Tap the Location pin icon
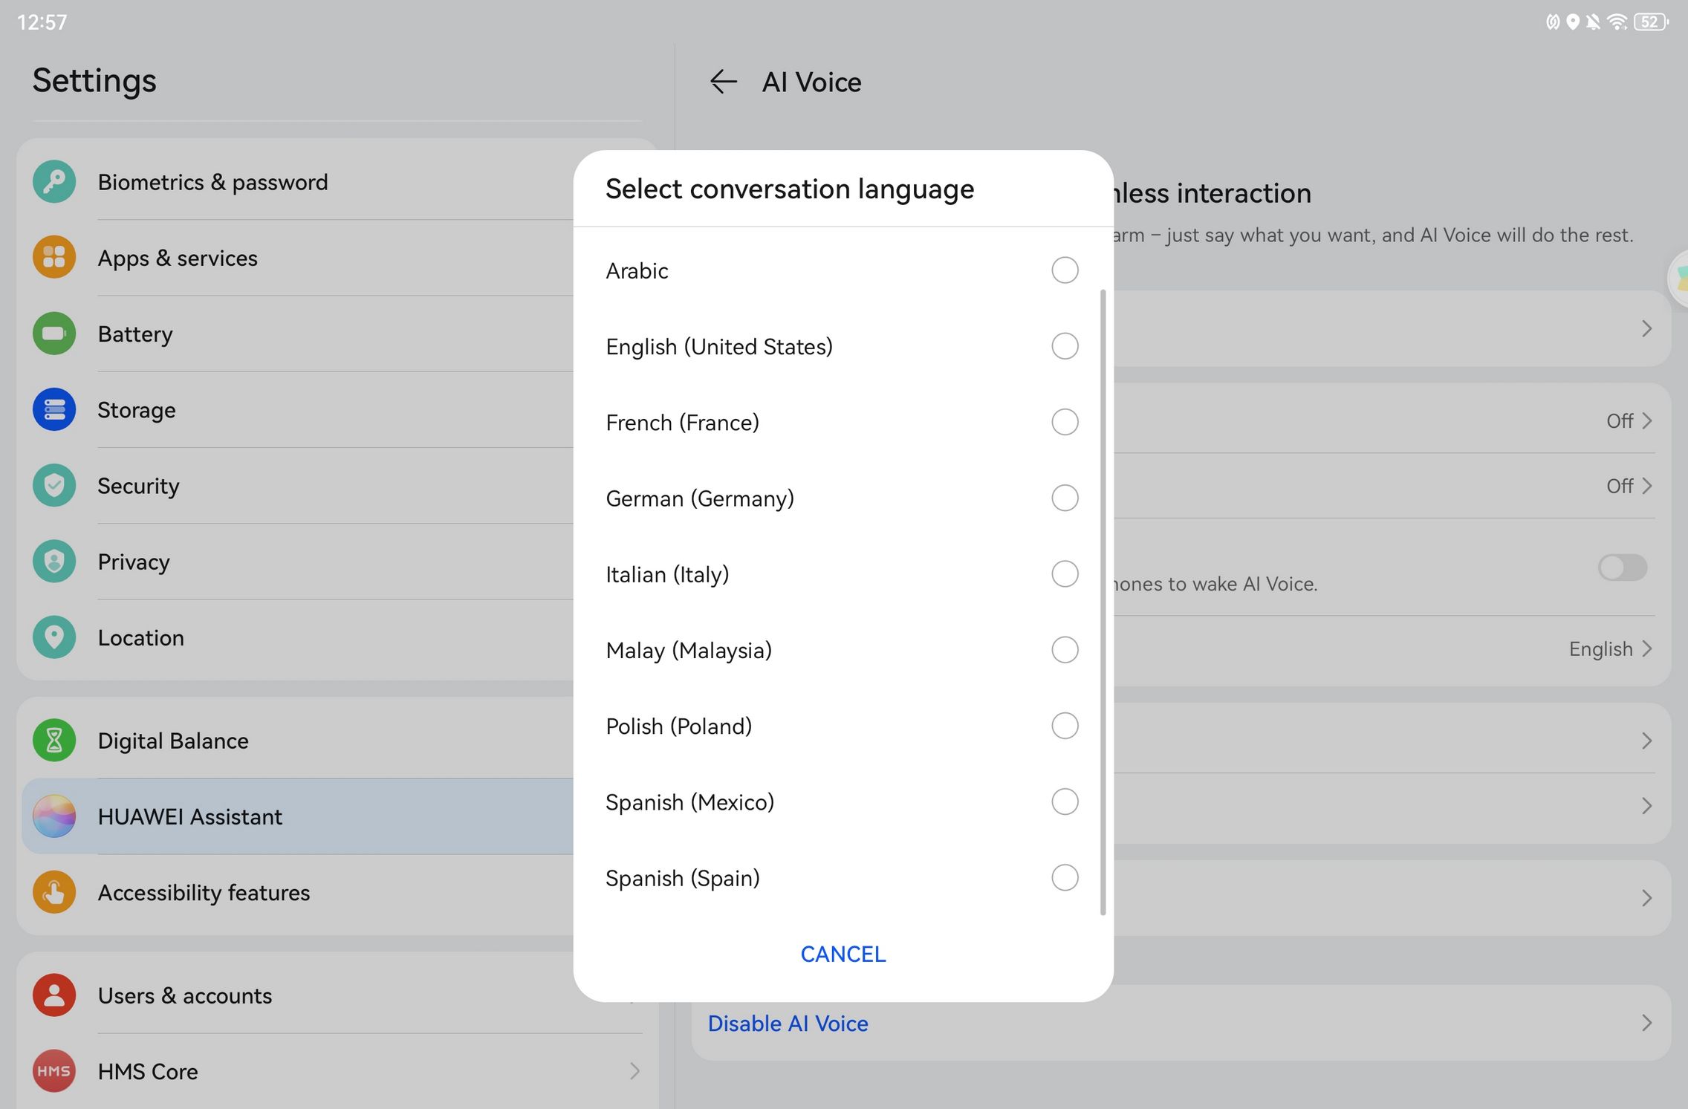The width and height of the screenshot is (1688, 1109). pyautogui.click(x=54, y=637)
